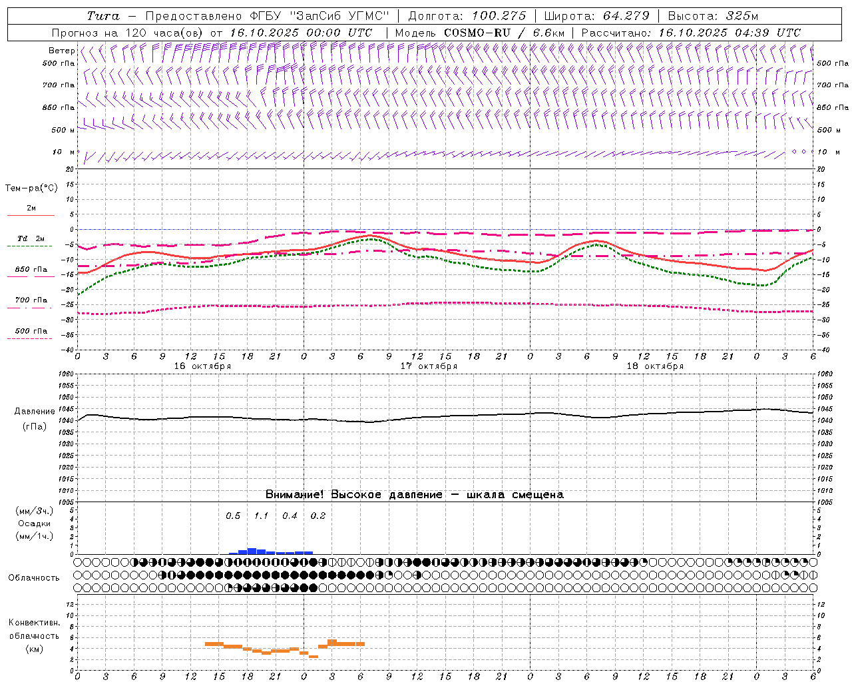The width and height of the screenshot is (852, 682).
Task: Click the "Модель COSMO-RU / 6.6км" text
Action: click(479, 33)
